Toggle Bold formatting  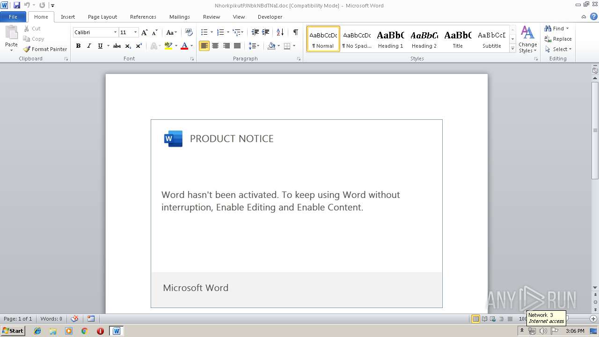[x=78, y=46]
